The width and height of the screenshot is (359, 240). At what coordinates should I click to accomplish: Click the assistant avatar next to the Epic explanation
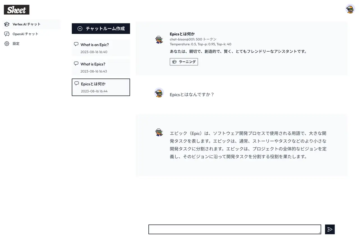[159, 132]
